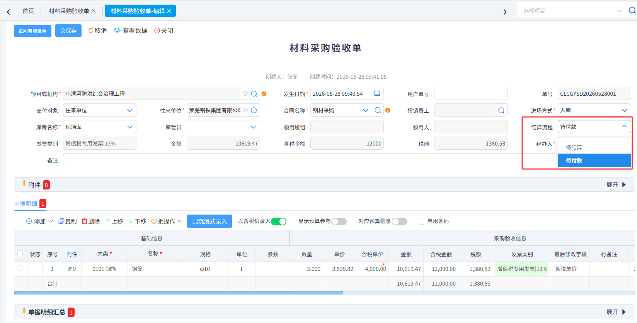Search 合同名称 with magnifier icon

pyautogui.click(x=378, y=110)
